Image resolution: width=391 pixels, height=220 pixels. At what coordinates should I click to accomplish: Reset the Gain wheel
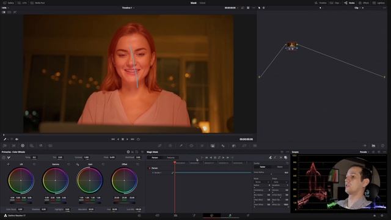pos(103,164)
